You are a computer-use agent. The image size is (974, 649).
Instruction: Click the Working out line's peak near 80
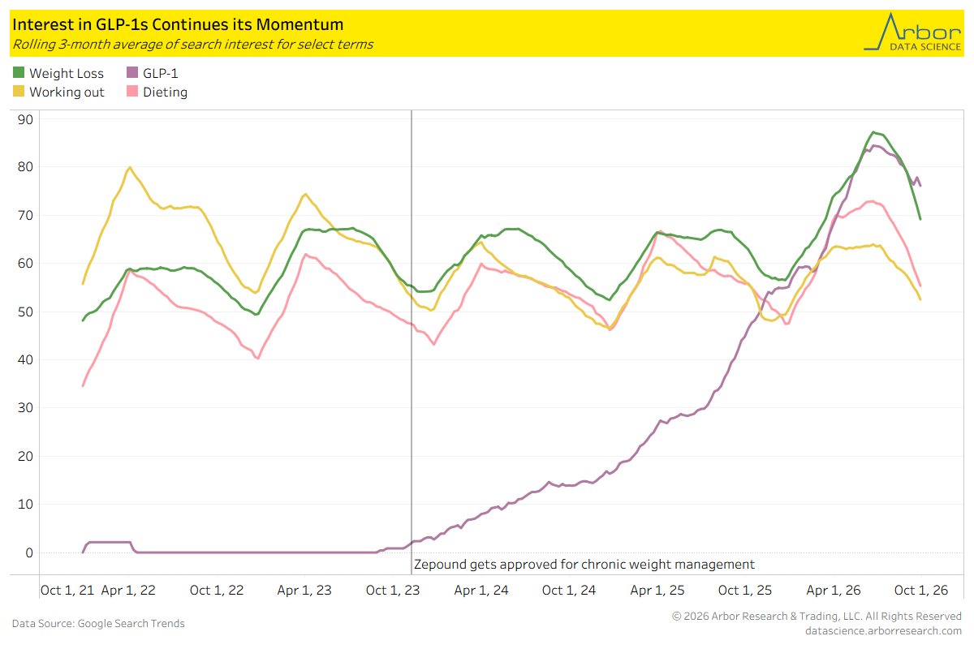[x=130, y=168]
